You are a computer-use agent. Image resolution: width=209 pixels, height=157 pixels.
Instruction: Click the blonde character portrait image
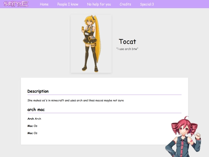point(91,44)
